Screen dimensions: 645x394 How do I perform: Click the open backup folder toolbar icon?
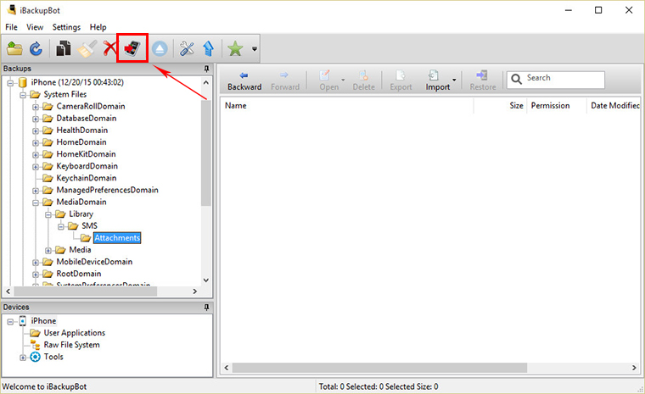click(14, 48)
